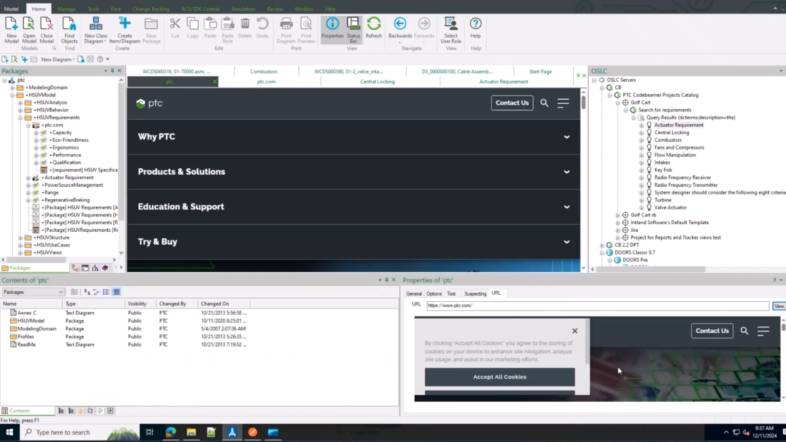Viewport: 786px width, 442px height.
Task: Switch to Central Locking document tab
Action: pyautogui.click(x=377, y=81)
